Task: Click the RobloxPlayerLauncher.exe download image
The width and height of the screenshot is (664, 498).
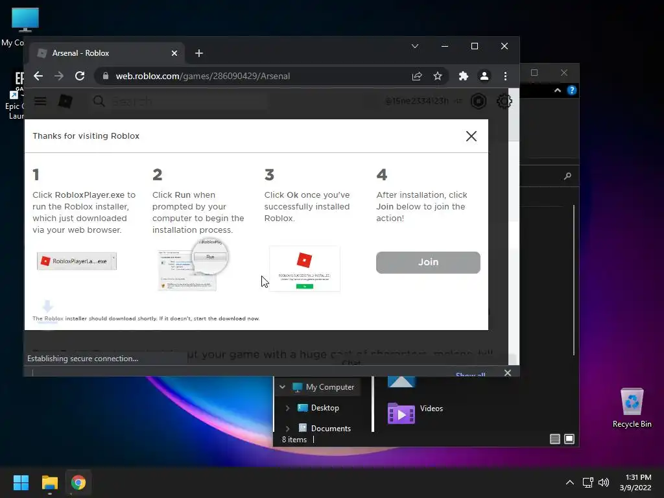Action: [77, 261]
